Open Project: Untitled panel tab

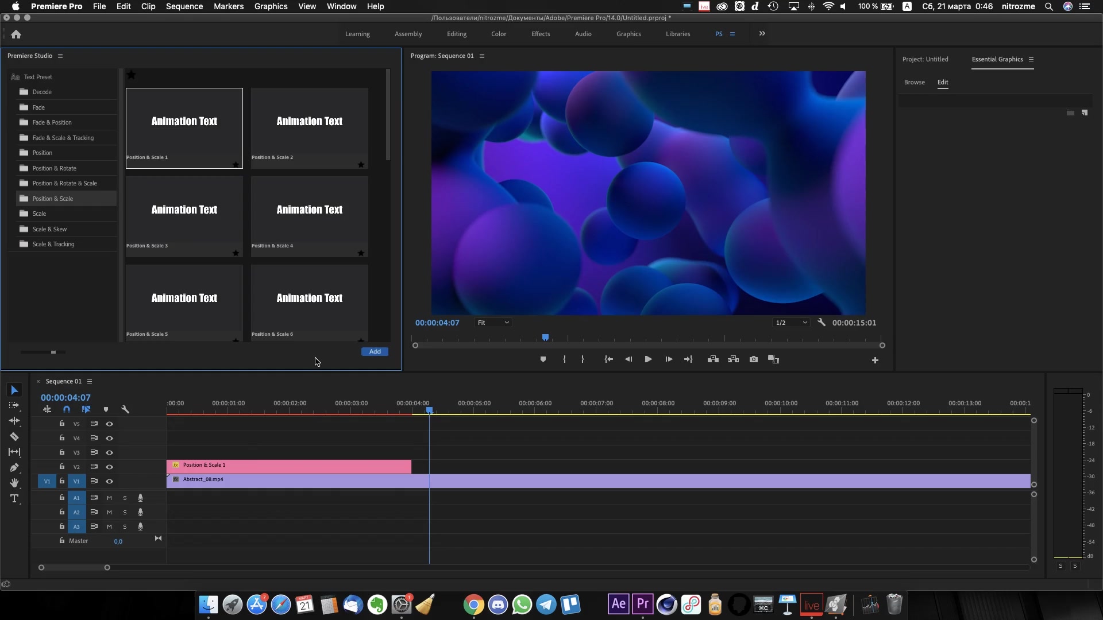[925, 59]
